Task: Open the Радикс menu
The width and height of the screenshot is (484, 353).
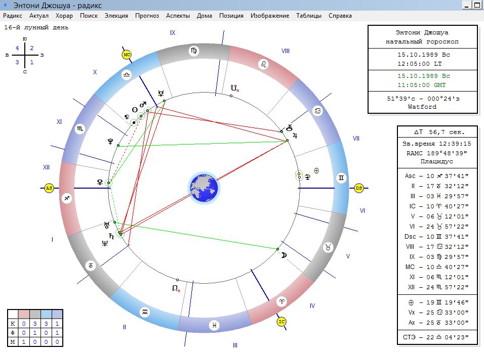Action: point(13,16)
